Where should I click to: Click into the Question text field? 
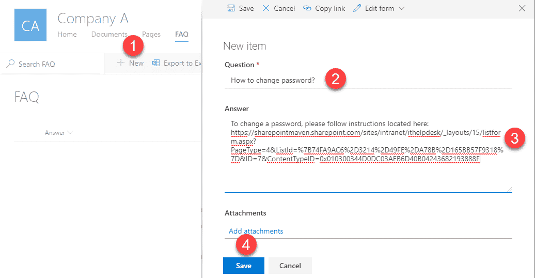point(368,80)
